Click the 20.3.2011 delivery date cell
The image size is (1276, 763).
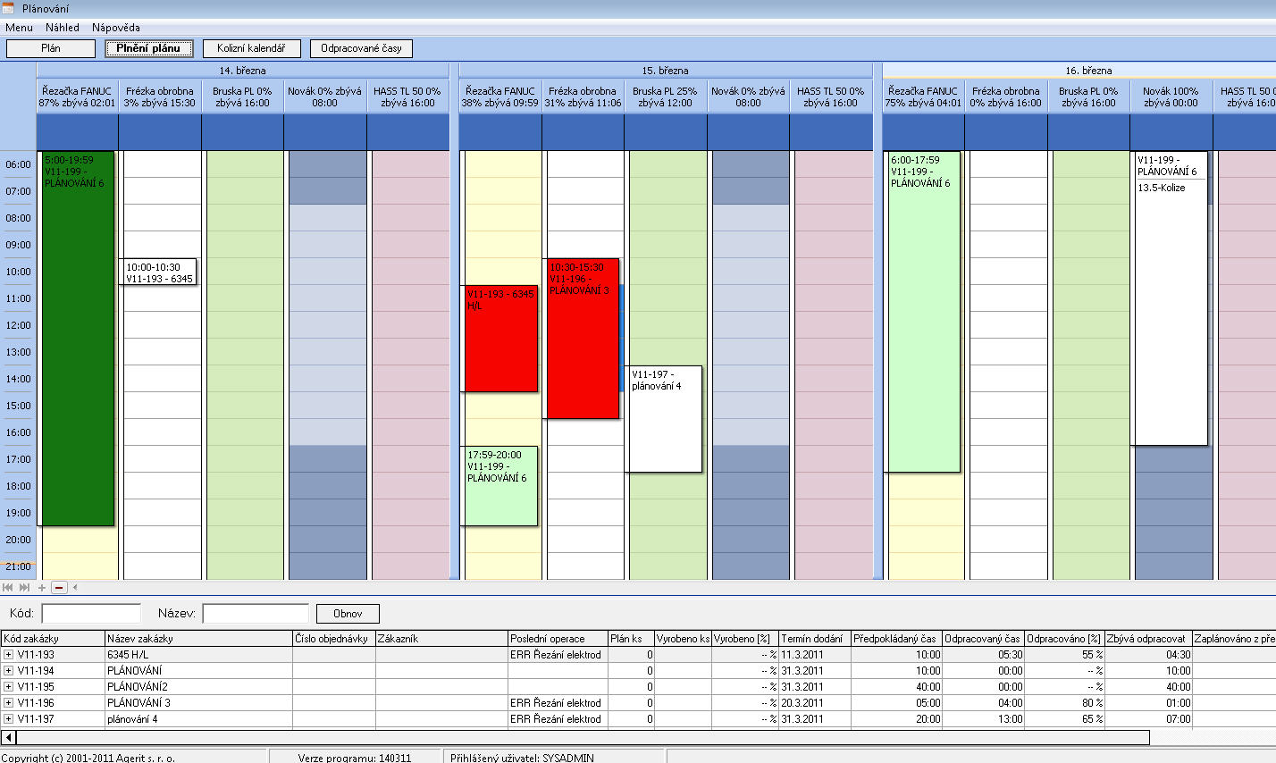pyautogui.click(x=814, y=703)
